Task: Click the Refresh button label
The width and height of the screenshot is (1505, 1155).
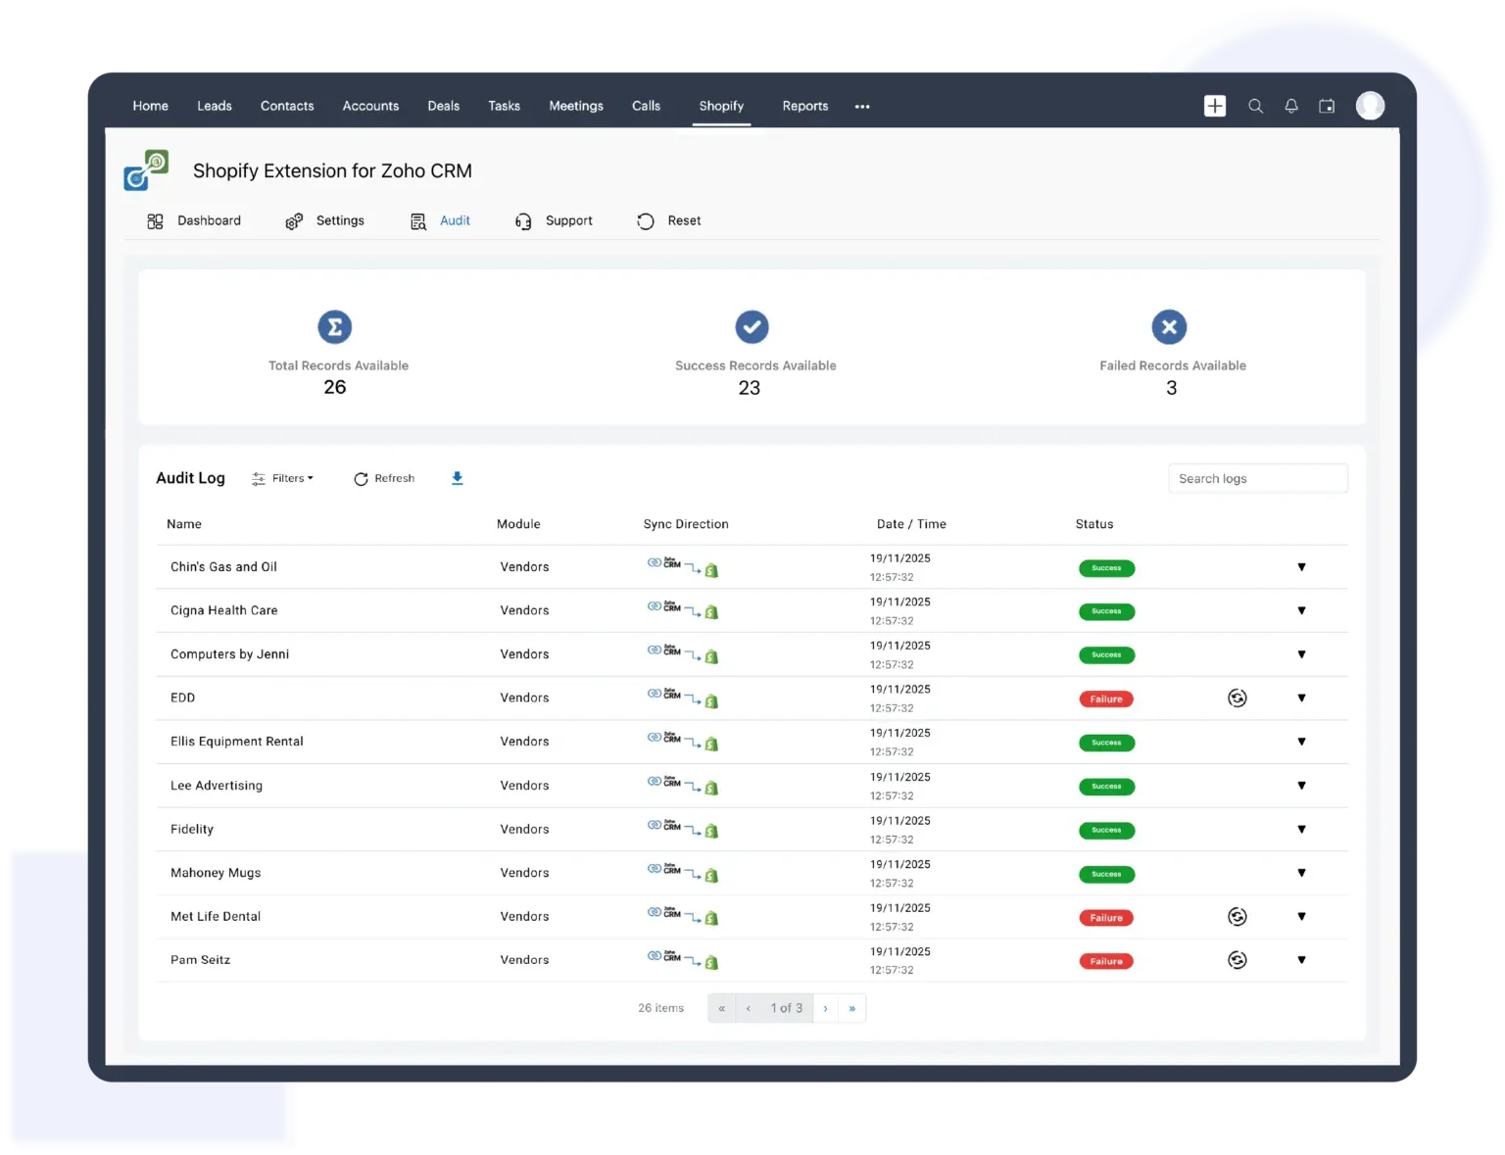Action: pos(395,478)
